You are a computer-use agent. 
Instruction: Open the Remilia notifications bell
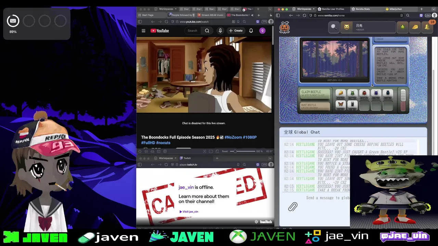[427, 27]
